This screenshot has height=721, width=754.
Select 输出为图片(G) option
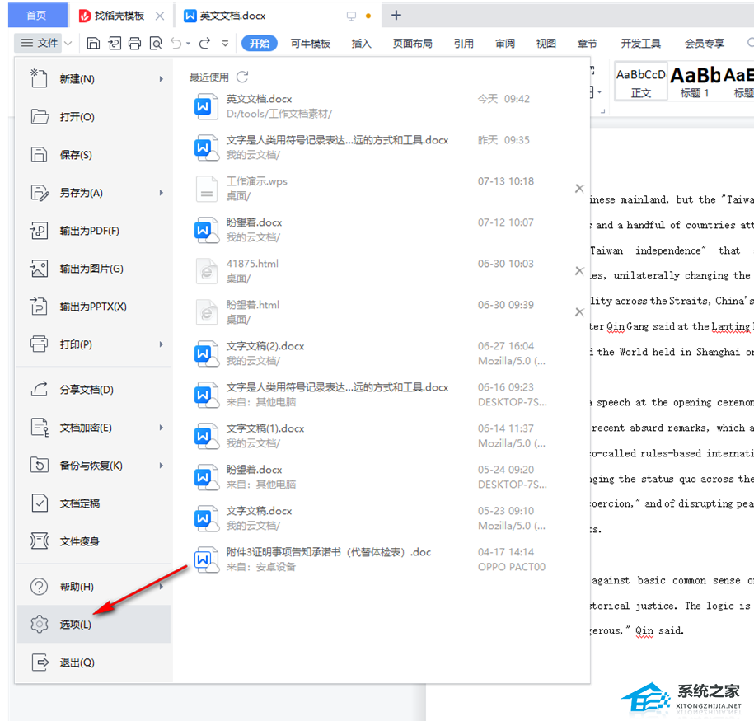(94, 269)
